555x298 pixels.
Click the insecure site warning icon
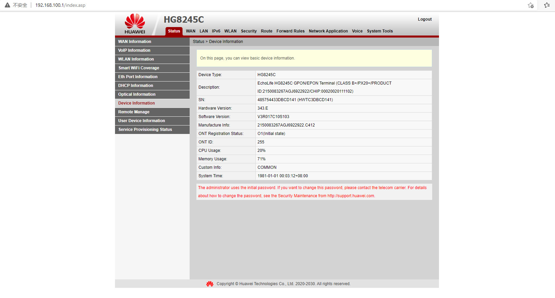(x=7, y=5)
